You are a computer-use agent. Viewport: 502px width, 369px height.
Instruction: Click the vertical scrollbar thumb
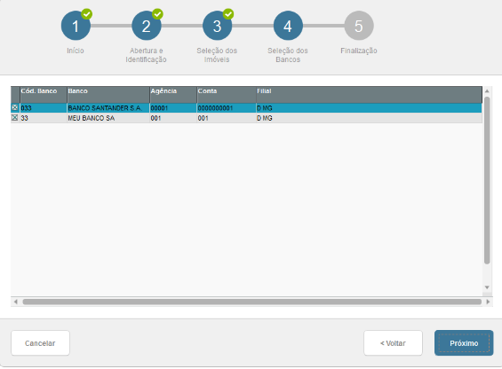(x=487, y=180)
